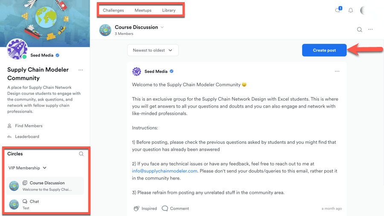
Task: Open the info@supplychainmodeler.com email link
Action: (x=165, y=171)
